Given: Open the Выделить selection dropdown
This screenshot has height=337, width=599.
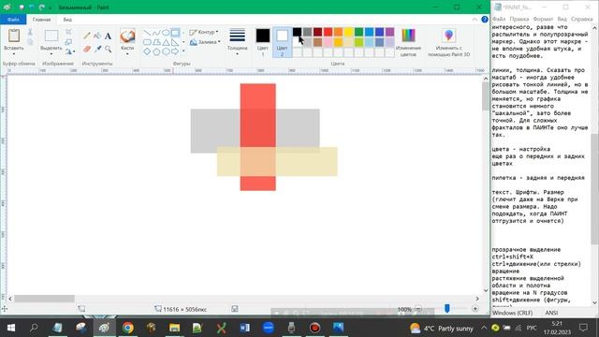Looking at the screenshot, I should click(x=51, y=53).
